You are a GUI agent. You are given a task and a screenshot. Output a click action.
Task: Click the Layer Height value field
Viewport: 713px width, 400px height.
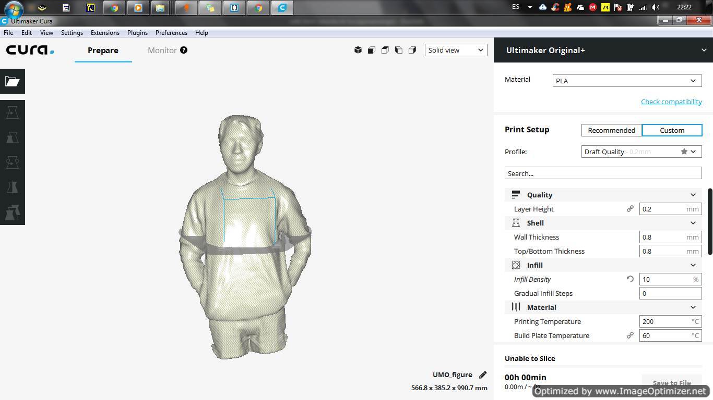point(670,209)
